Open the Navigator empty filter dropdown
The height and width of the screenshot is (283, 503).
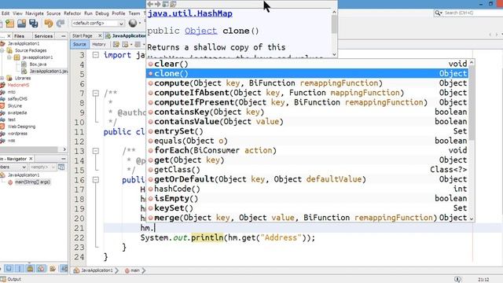click(x=42, y=167)
